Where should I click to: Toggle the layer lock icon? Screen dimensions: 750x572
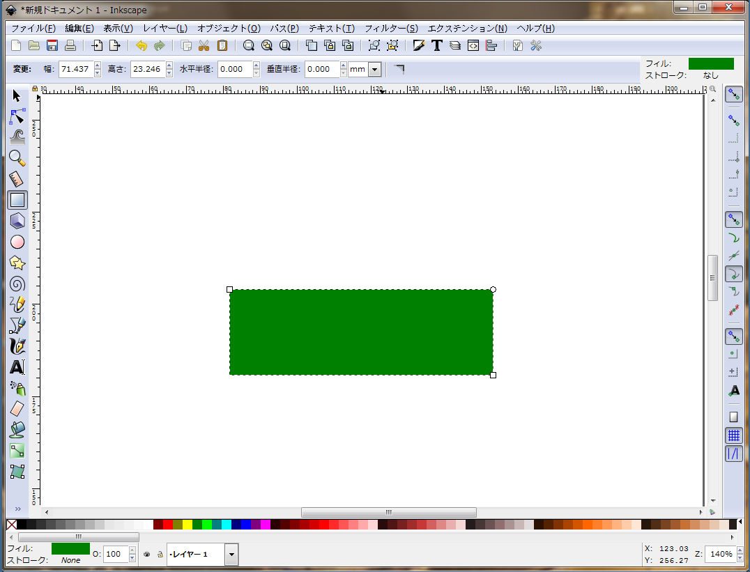pyautogui.click(x=160, y=555)
